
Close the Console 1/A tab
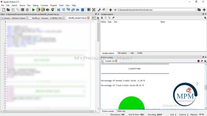(116, 61)
